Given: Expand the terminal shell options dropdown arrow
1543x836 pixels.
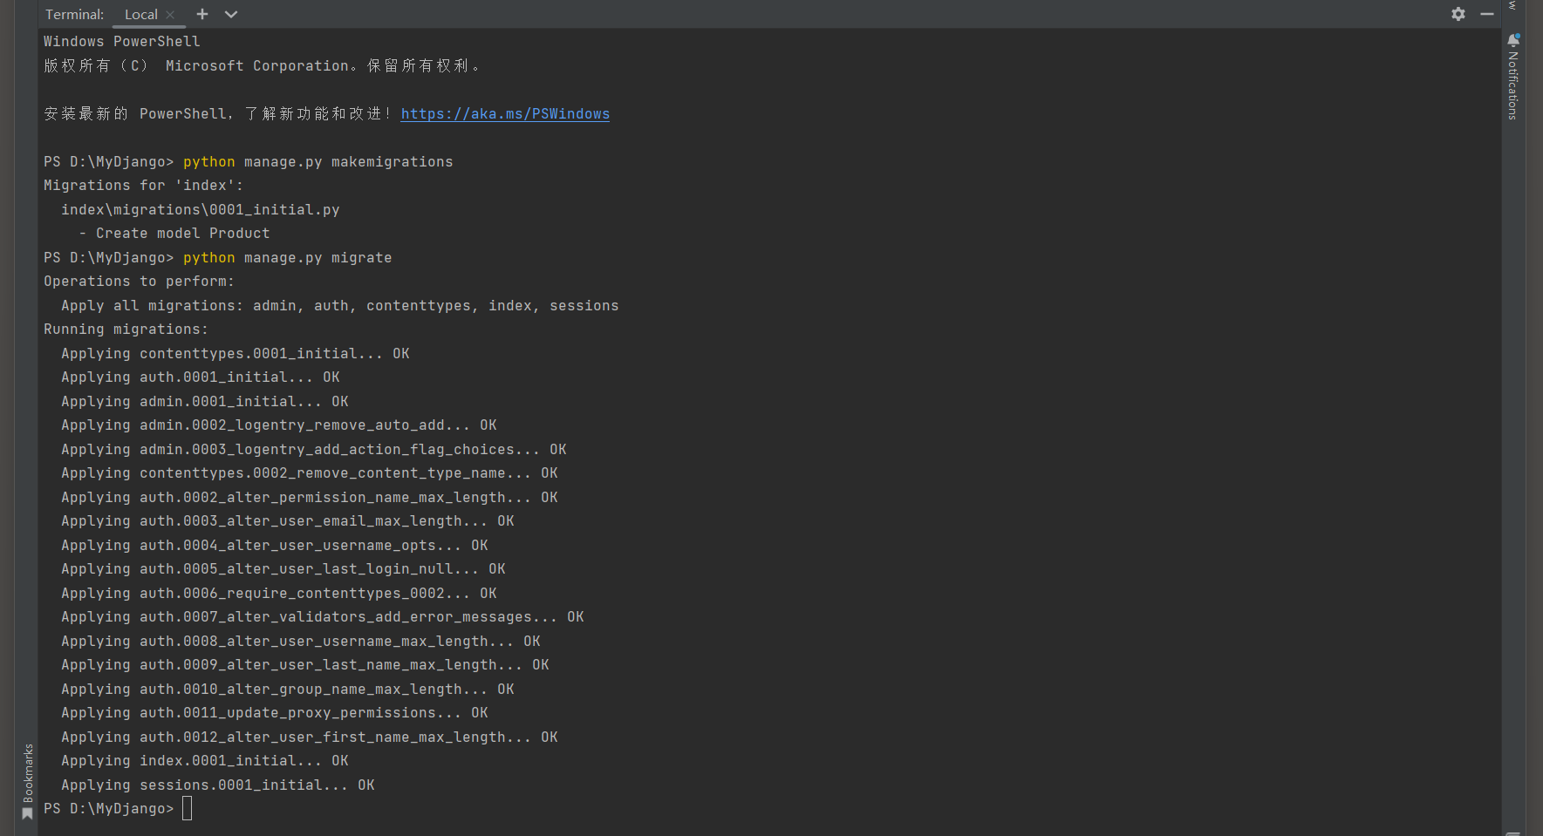Looking at the screenshot, I should pyautogui.click(x=231, y=14).
